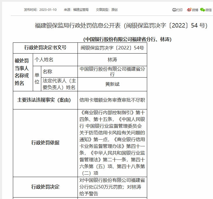Click the 打印 print link text

coord(179,10)
